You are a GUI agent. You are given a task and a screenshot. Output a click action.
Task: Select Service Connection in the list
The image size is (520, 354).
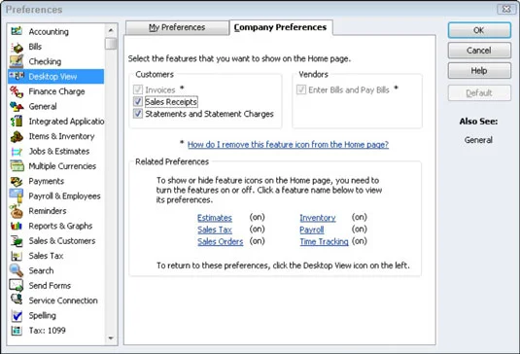[63, 301]
